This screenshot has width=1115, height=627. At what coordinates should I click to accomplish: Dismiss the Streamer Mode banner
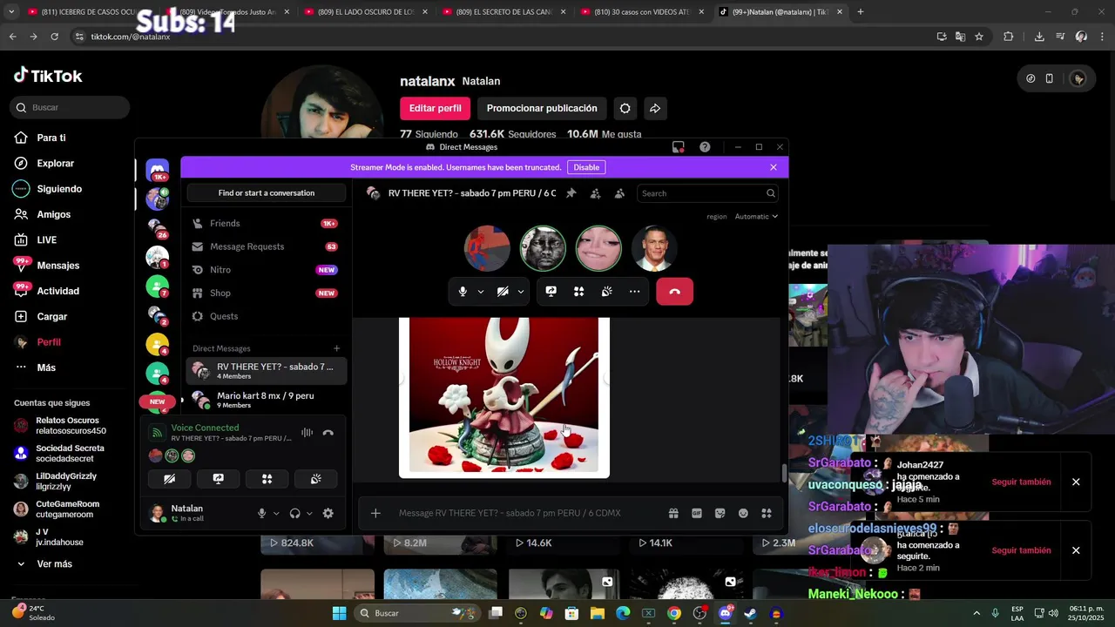pyautogui.click(x=773, y=167)
